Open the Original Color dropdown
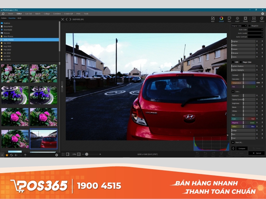266x199 pixels. click(239, 26)
